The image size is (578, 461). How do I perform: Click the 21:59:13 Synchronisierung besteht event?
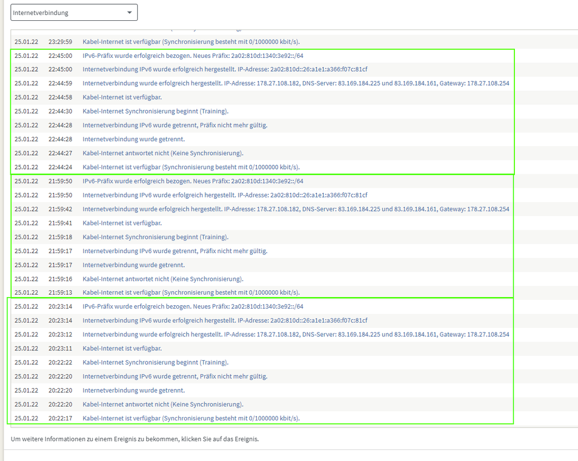191,292
